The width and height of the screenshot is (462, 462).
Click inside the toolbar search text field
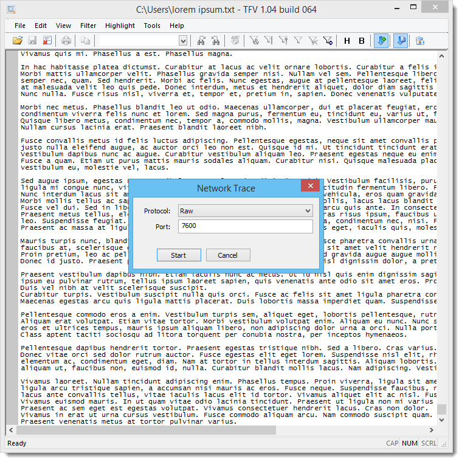tap(139, 41)
